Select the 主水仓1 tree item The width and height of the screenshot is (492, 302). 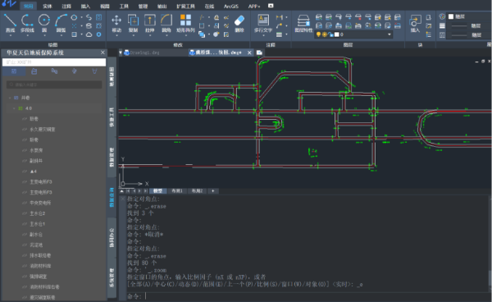38,224
